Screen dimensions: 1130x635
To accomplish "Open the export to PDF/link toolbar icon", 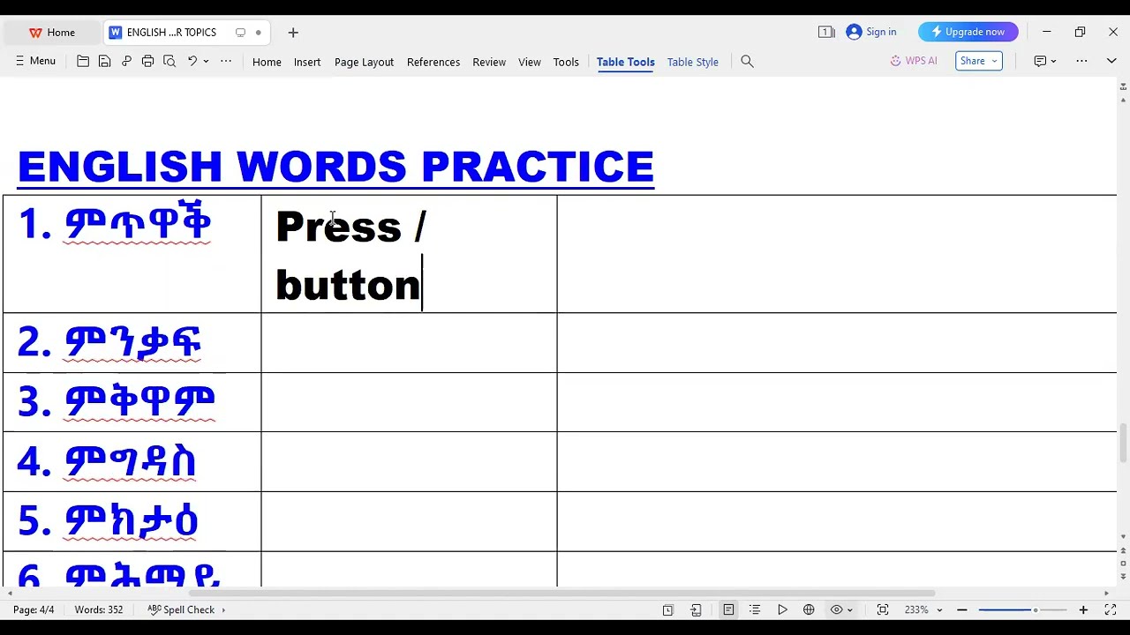I will pos(126,62).
